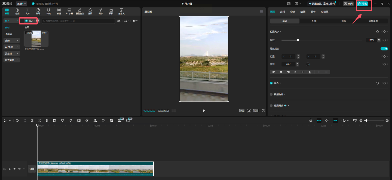Screen dimensions: 392x180
Task: Click the 封面 cover button on timeline
Action: (32, 169)
